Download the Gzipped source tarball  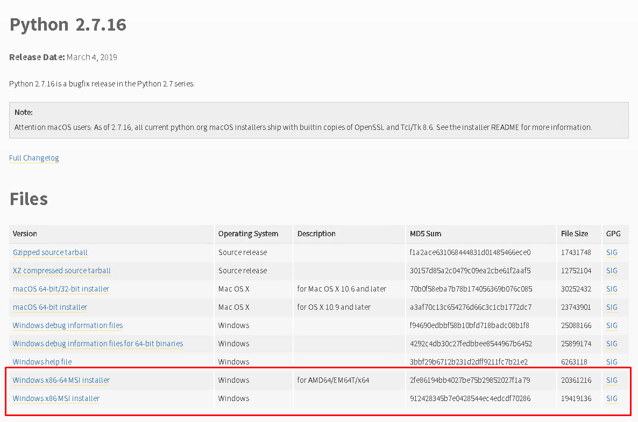pos(50,252)
